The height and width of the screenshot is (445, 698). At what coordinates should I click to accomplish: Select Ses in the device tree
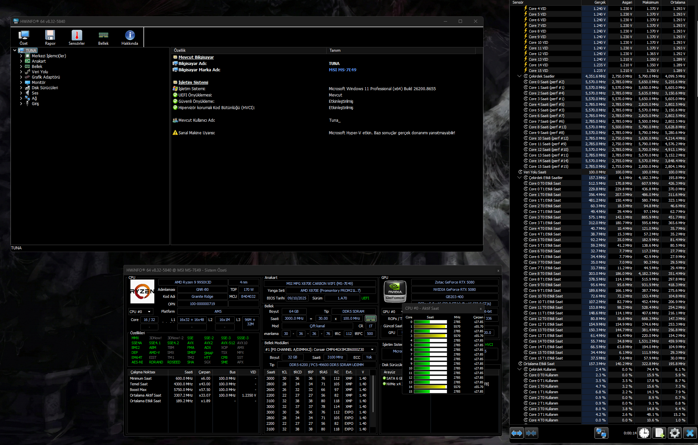point(35,93)
